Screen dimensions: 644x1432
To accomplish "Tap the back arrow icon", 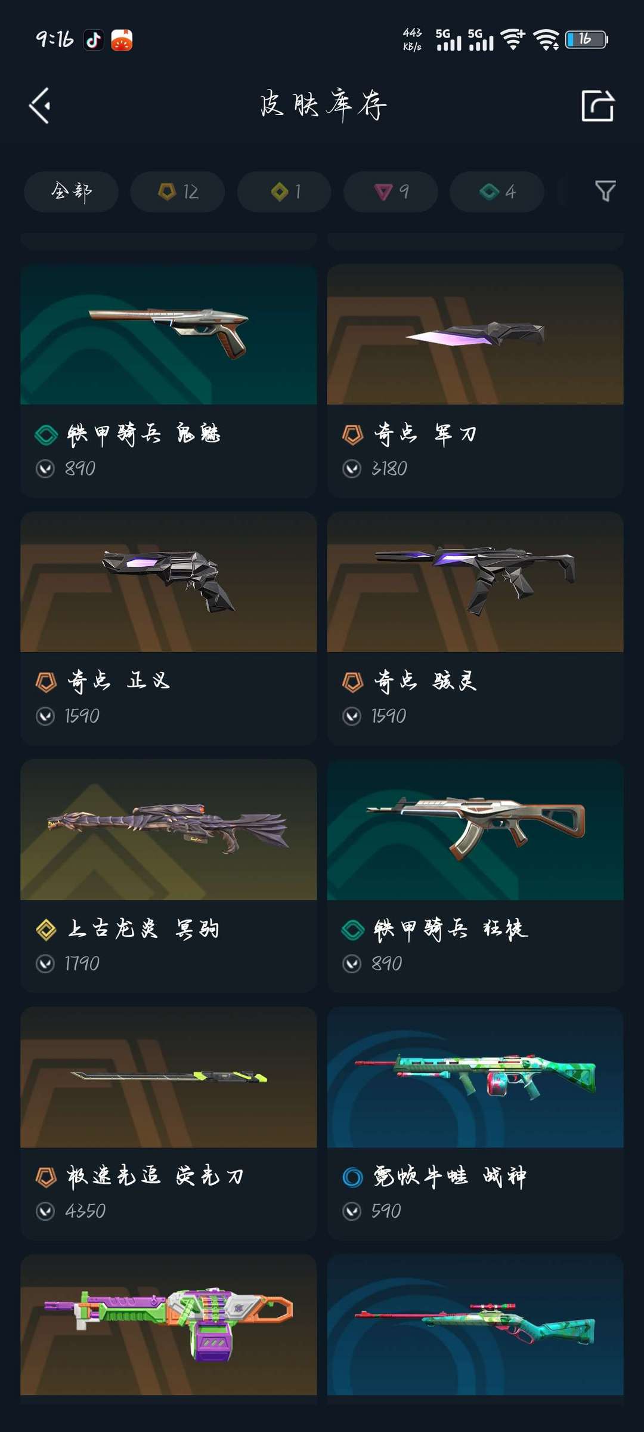I will (x=41, y=106).
